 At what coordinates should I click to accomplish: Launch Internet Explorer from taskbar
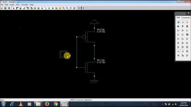(12, 104)
